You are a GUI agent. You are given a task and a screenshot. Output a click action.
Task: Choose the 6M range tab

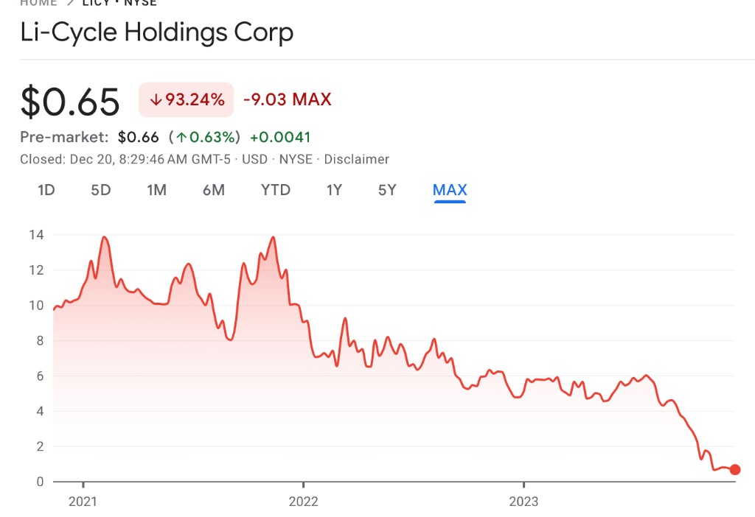213,190
